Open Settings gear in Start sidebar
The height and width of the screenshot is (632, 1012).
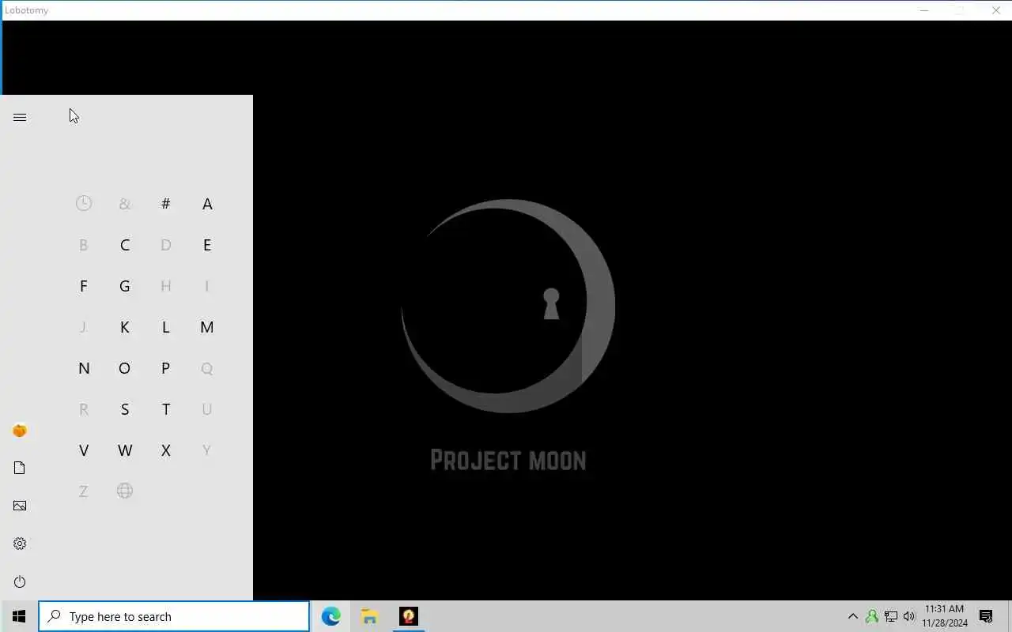pyautogui.click(x=20, y=544)
